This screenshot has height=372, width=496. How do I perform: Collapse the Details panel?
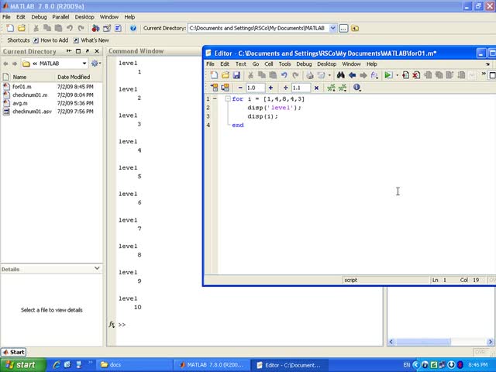pyautogui.click(x=97, y=268)
